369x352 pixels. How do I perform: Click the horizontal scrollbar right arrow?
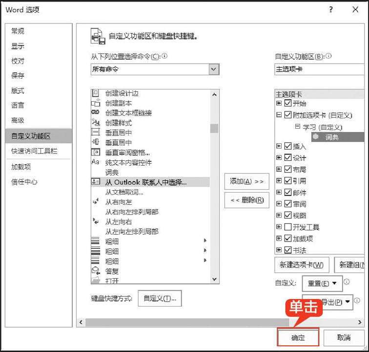(360, 322)
